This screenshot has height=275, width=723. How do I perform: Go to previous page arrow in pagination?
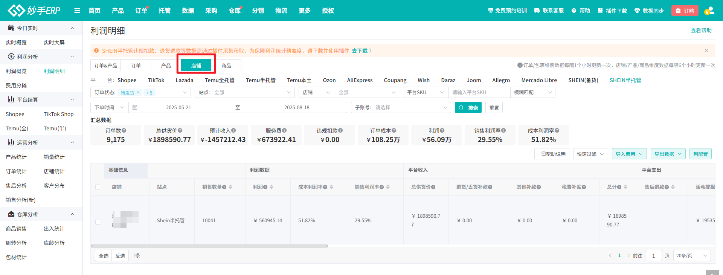click(x=610, y=255)
